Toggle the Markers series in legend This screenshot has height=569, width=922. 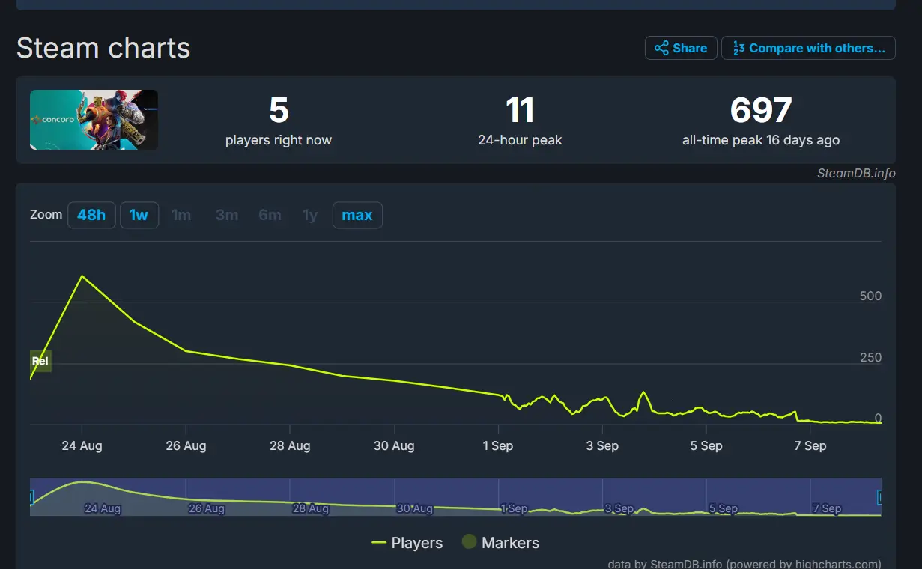pos(500,543)
